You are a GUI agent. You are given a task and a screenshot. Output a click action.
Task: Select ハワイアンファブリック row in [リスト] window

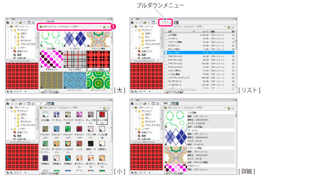(x=199, y=78)
